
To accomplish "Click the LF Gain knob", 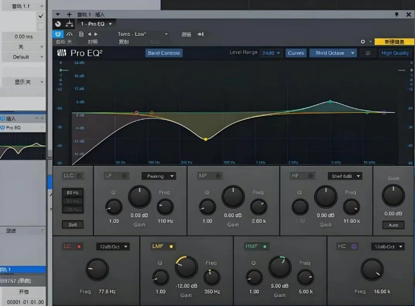I will click(139, 197).
